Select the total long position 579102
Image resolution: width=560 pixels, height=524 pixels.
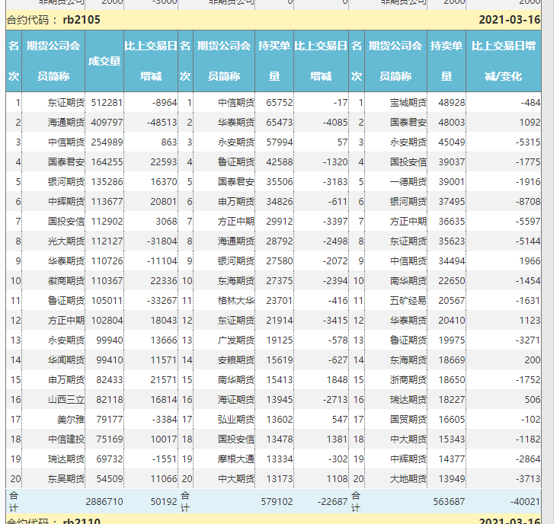[x=276, y=501]
